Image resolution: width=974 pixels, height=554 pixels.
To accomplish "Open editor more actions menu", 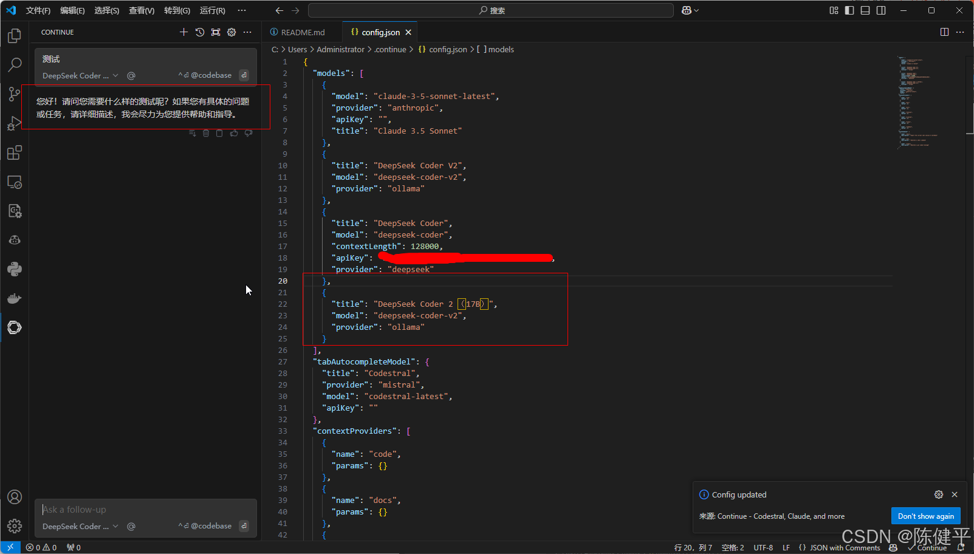I will tap(960, 32).
